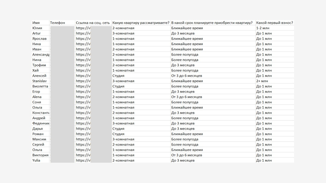Select the cell containing "1-2 млн"

coord(263,28)
